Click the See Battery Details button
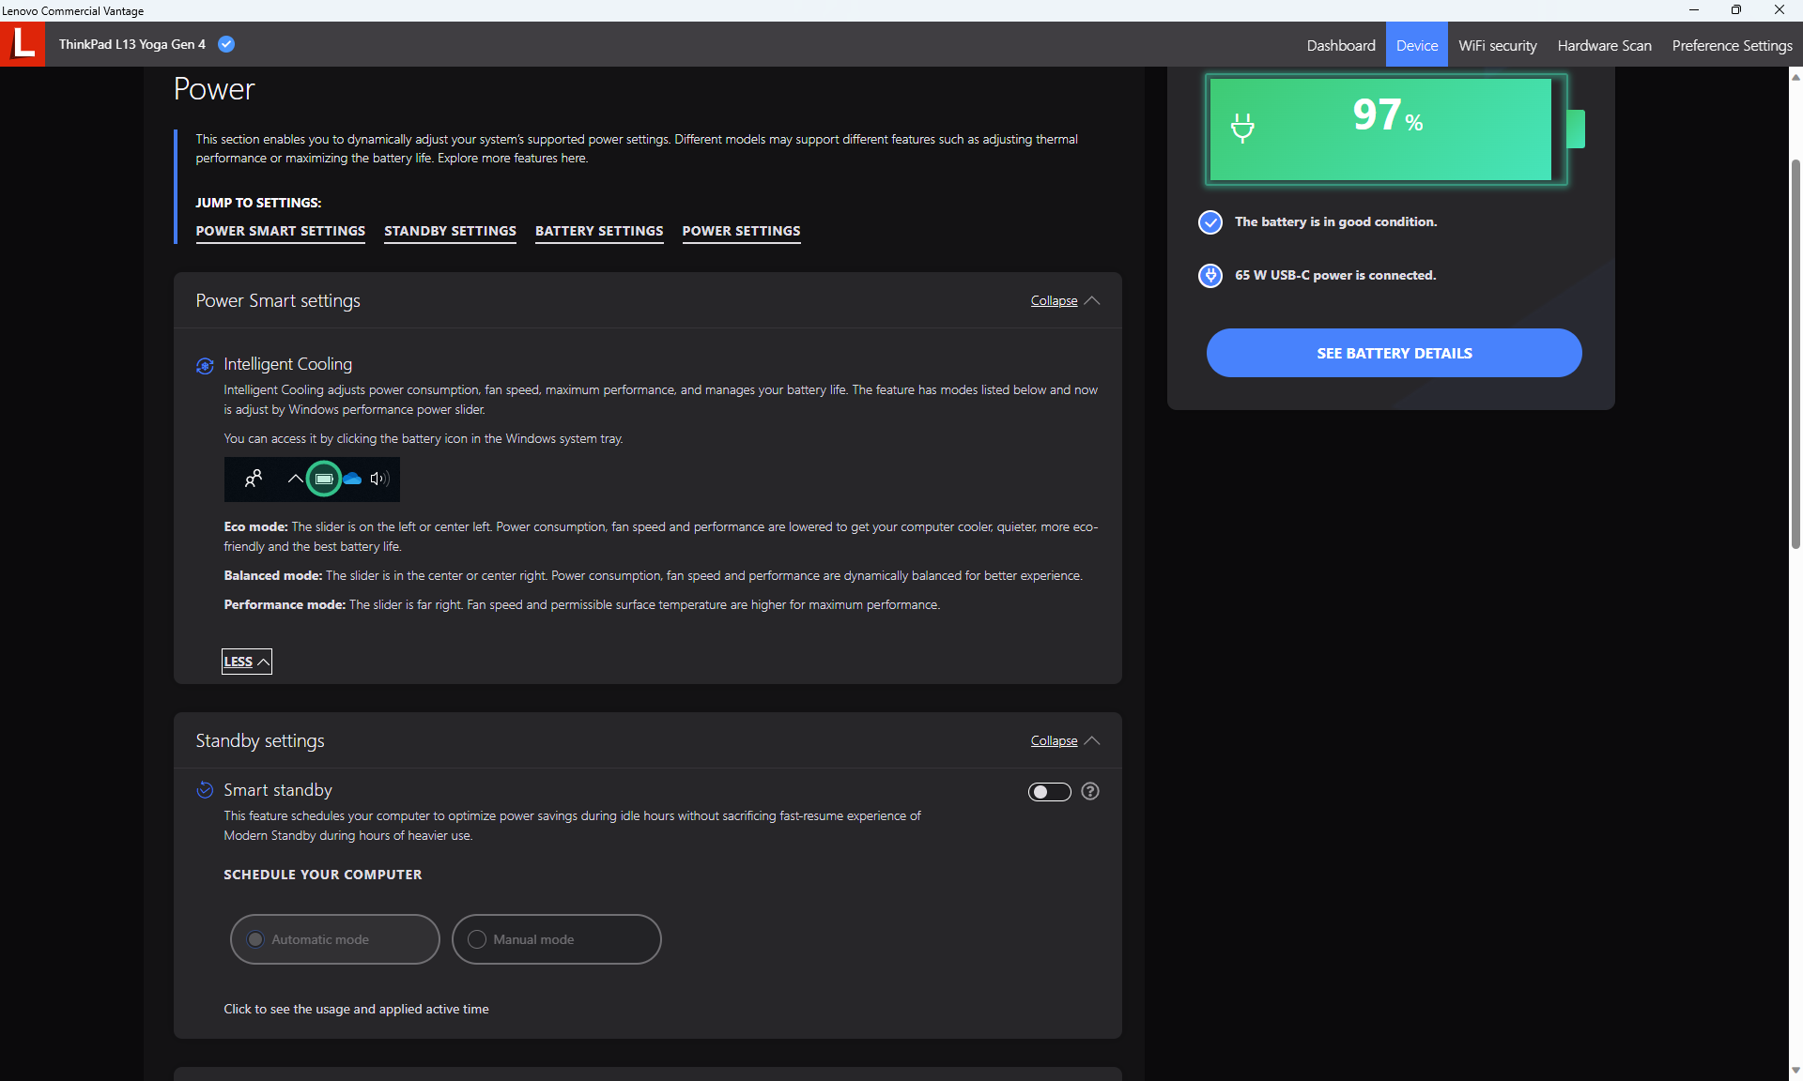Image resolution: width=1803 pixels, height=1081 pixels. [x=1394, y=353]
